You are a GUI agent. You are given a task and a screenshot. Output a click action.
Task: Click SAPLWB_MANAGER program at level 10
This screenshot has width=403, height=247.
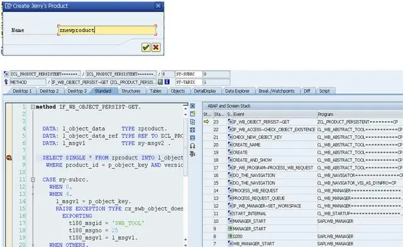pos(336,221)
